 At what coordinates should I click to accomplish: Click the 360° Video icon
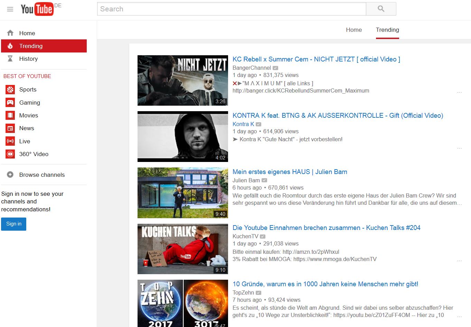10,154
